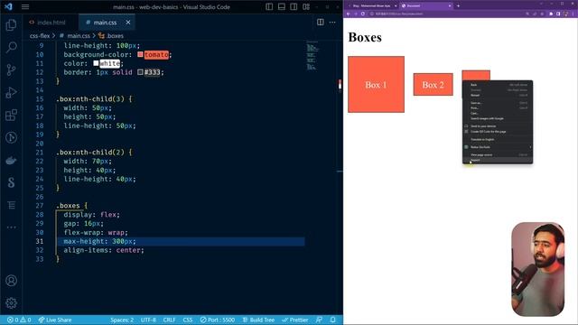Toggle the primary side bar layout icon

pos(269,6)
